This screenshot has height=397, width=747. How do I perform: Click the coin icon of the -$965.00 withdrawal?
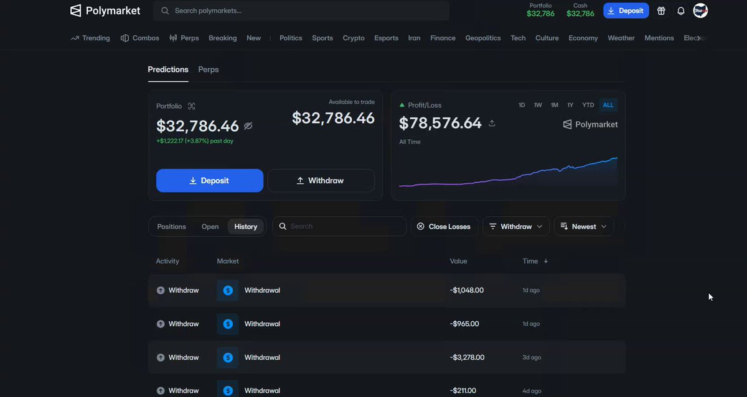(x=228, y=324)
